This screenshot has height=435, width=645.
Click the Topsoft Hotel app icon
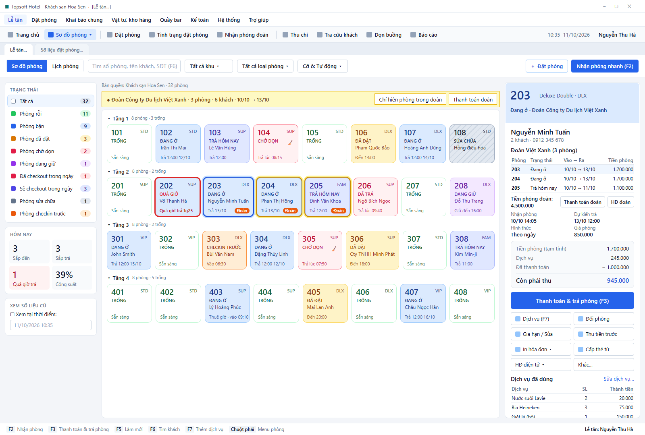pyautogui.click(x=7, y=7)
